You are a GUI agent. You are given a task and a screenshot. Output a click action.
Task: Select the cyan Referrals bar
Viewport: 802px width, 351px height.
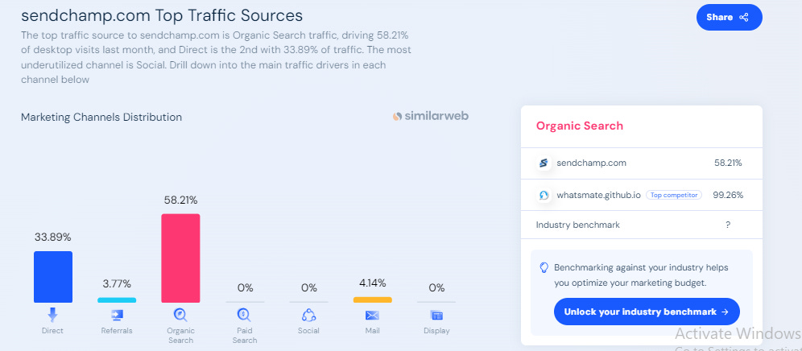point(117,300)
